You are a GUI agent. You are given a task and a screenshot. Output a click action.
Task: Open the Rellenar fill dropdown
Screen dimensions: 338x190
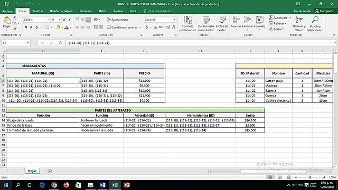coord(278,23)
